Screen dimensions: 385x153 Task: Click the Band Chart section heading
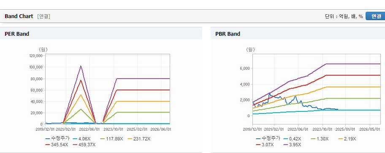19,16
